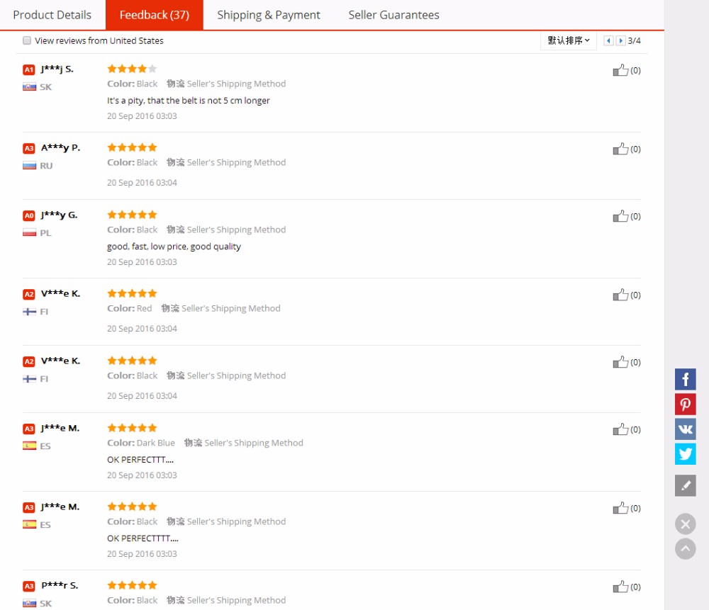Share on Facebook via sidebar icon
The height and width of the screenshot is (610, 709).
coord(685,380)
